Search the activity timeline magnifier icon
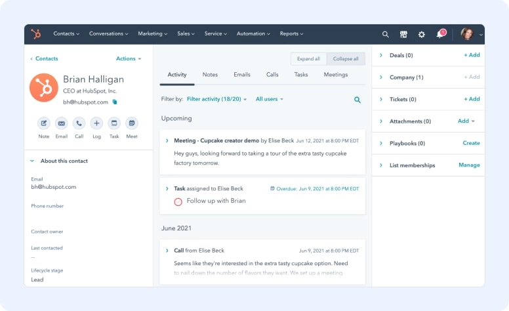Viewport: 509px width, 311px height. [x=357, y=100]
